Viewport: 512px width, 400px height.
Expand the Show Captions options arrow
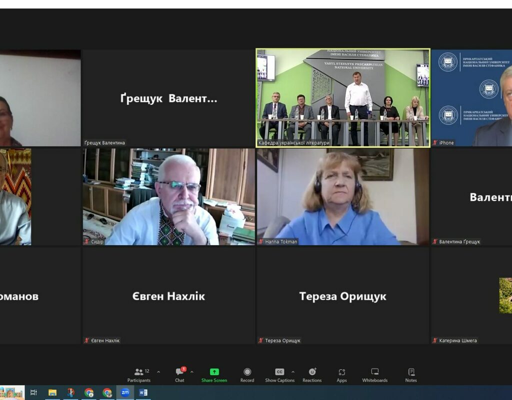(292, 372)
